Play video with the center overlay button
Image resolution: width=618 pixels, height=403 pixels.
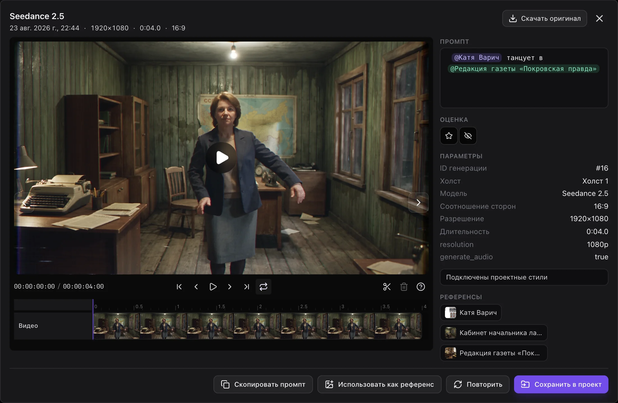coord(222,157)
